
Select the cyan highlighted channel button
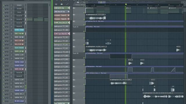click(19, 30)
